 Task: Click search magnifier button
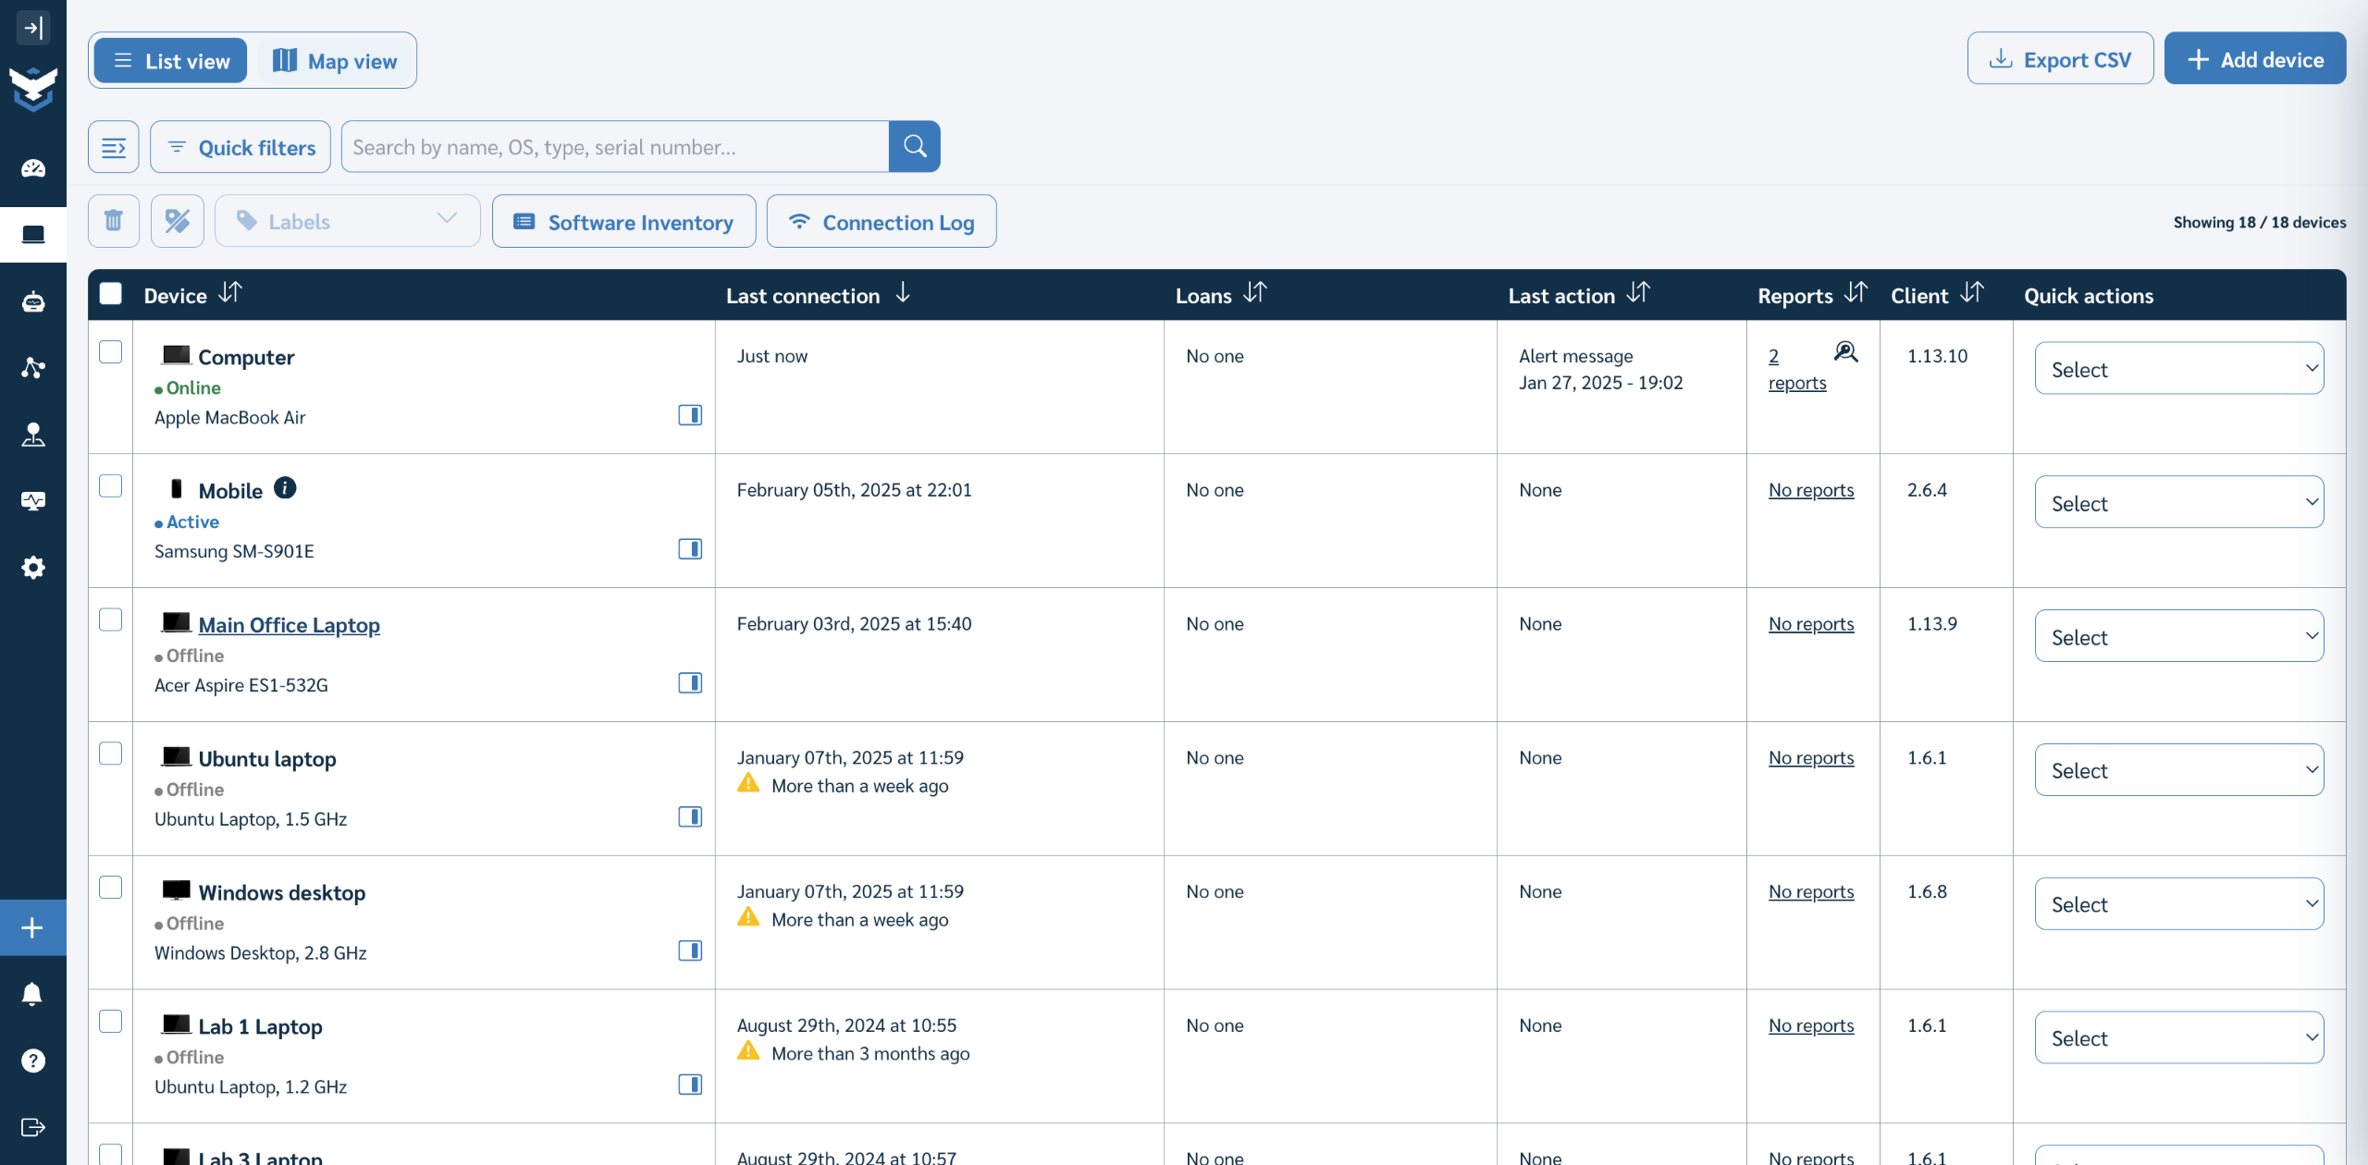click(x=914, y=146)
